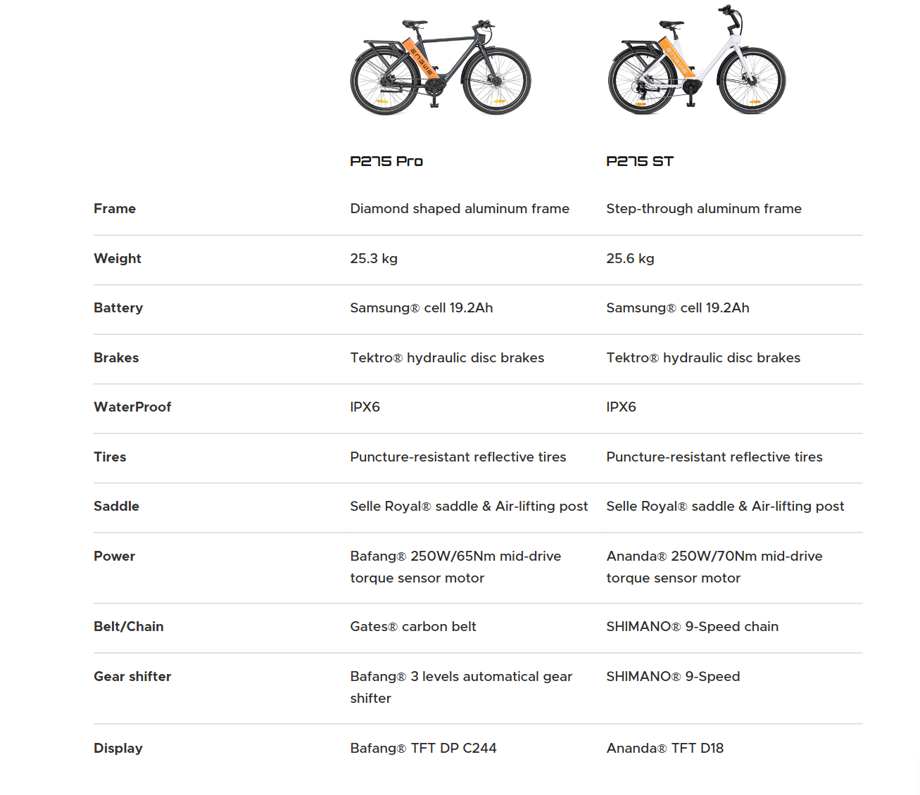Click the Gear shifter row label
Viewport: 920px width, 795px height.
click(132, 677)
